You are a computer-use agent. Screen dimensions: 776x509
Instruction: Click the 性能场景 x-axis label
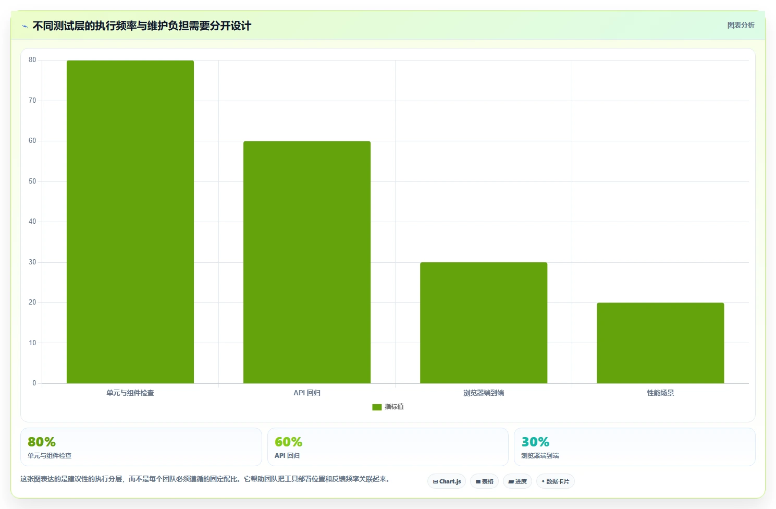[x=660, y=393]
